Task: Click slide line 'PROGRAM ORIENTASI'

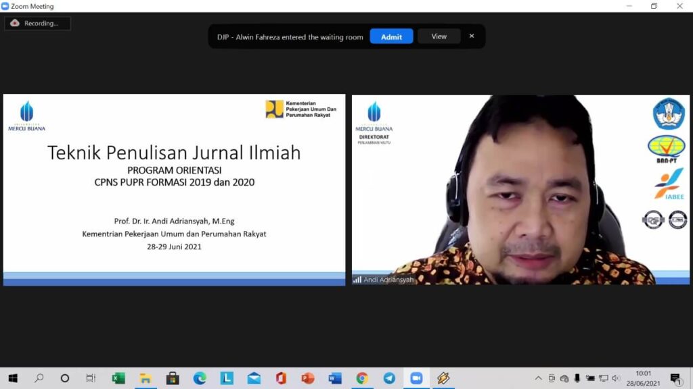Action: [x=174, y=170]
